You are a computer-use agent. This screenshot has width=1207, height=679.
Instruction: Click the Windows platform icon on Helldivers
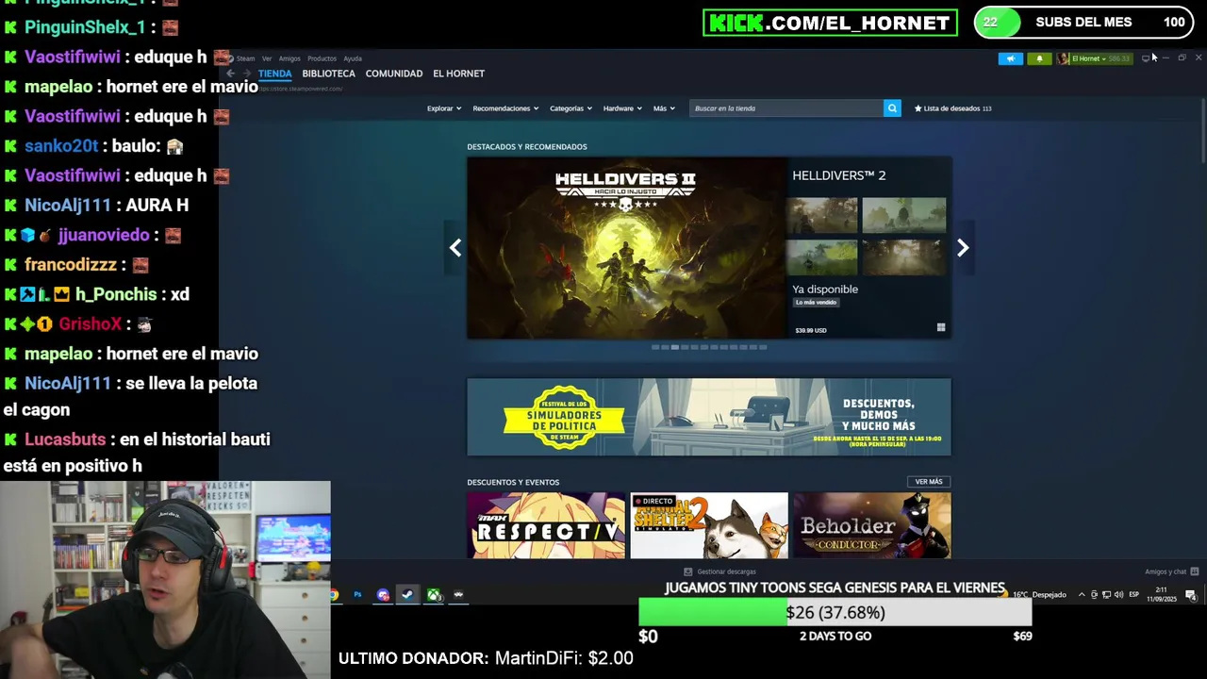[x=940, y=328]
